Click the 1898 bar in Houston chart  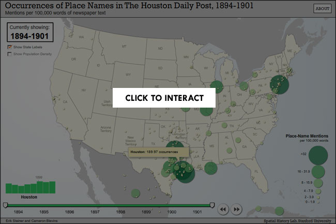pyautogui.click(x=39, y=186)
